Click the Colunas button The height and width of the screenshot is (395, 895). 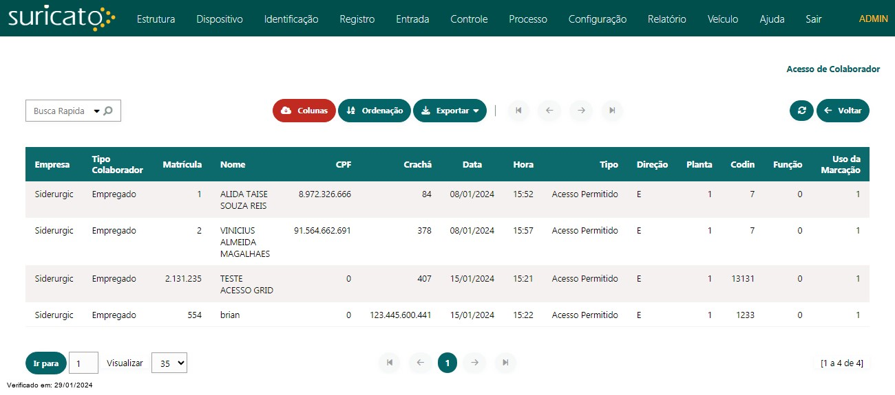coord(304,111)
